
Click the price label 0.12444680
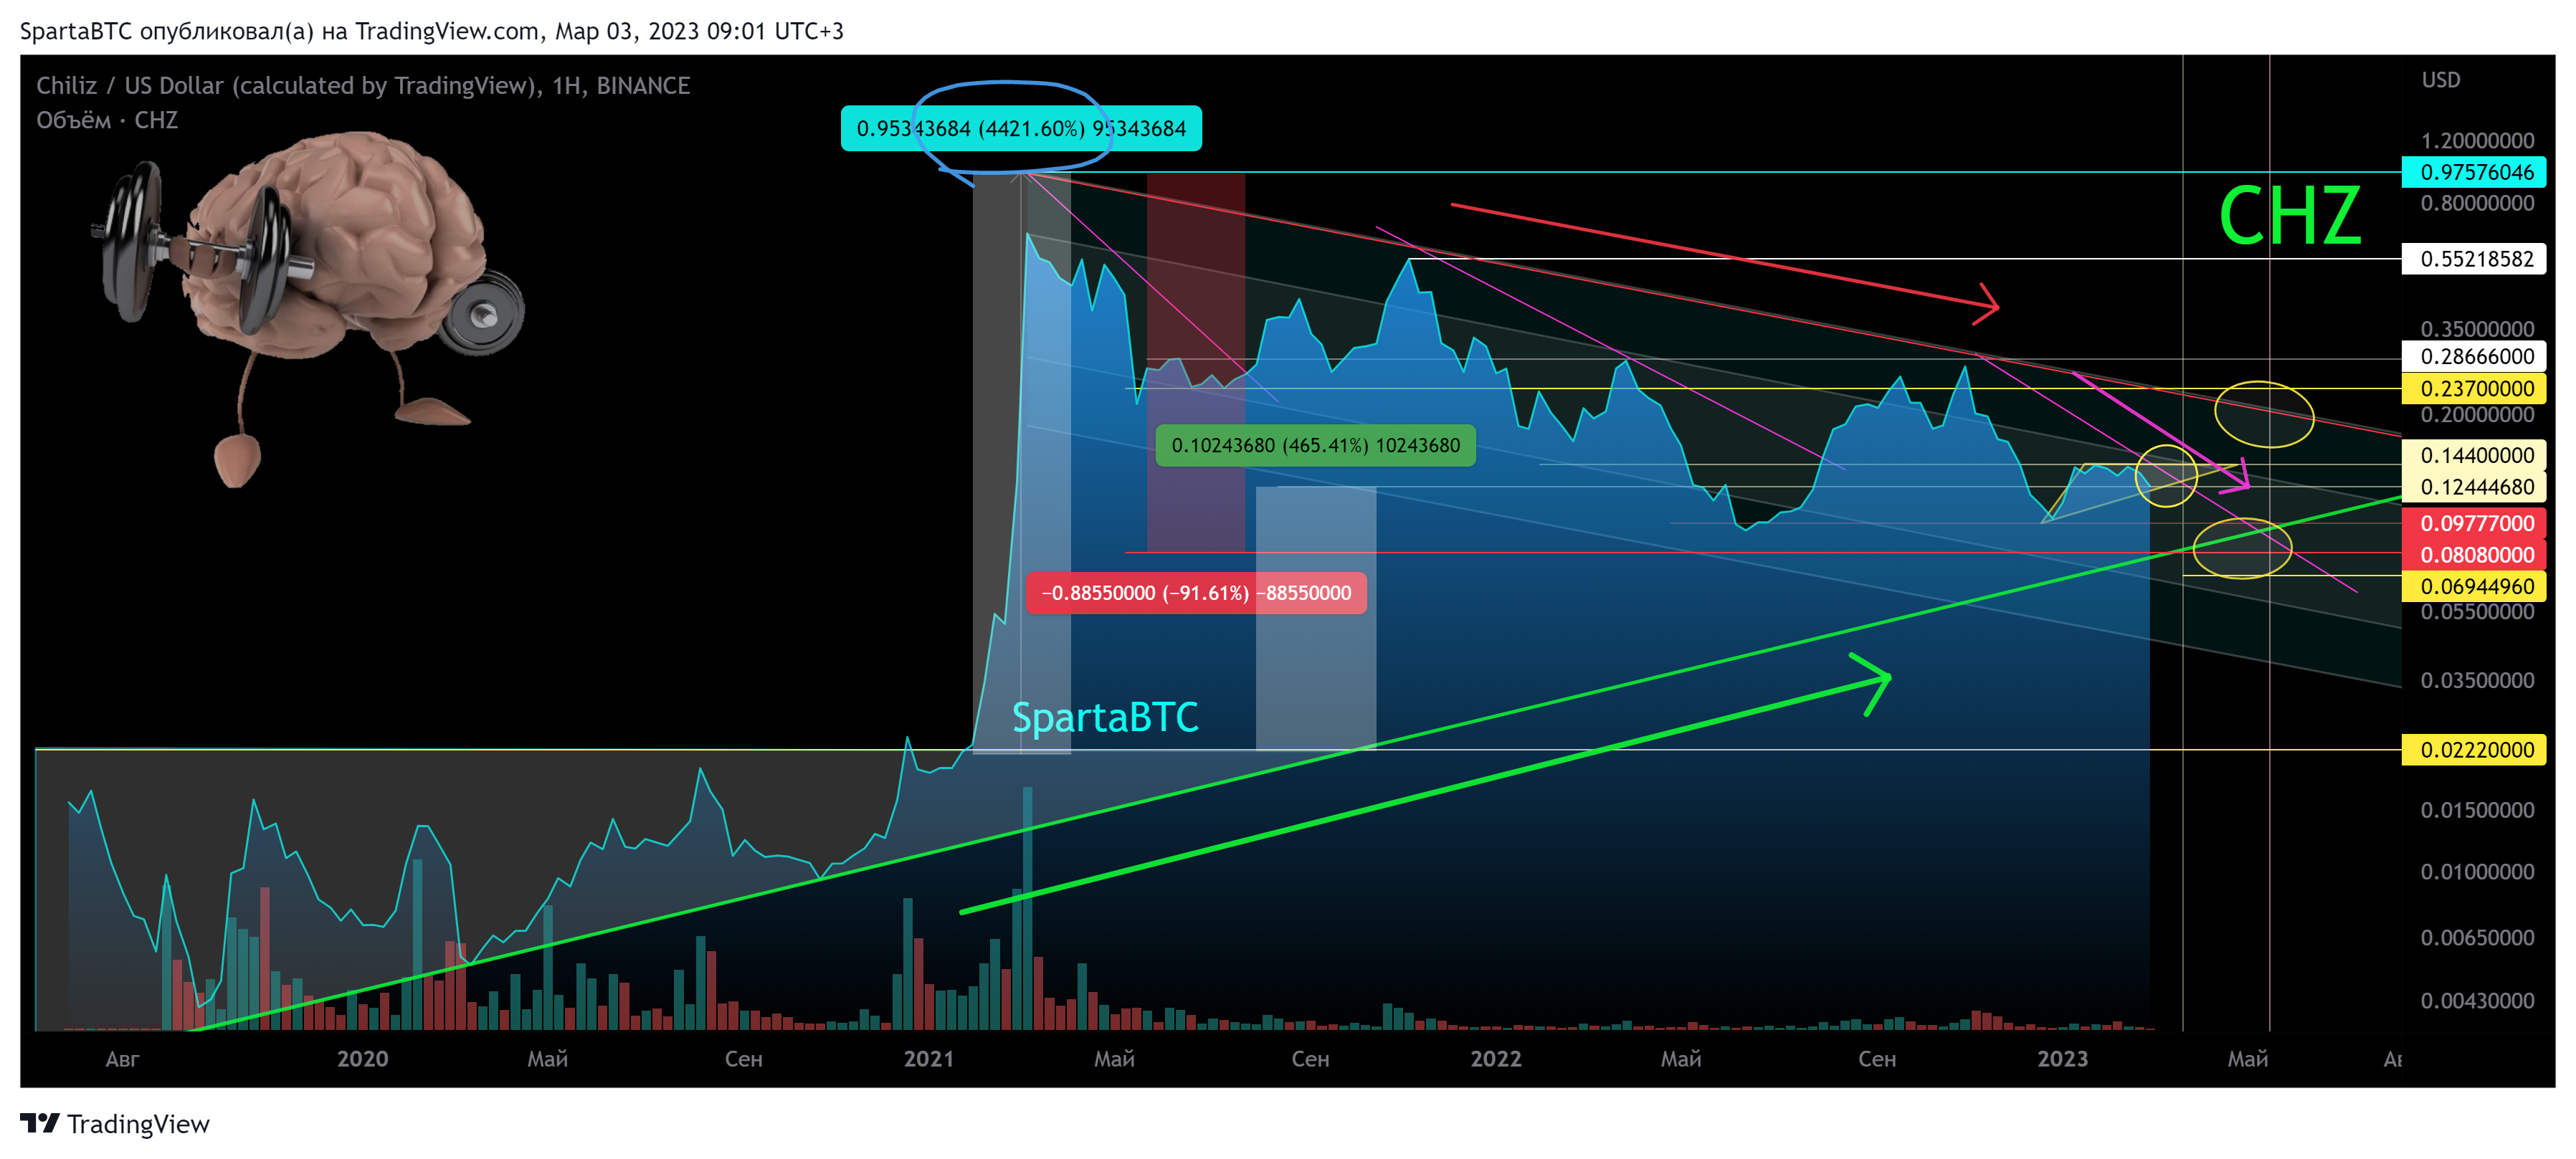click(x=2474, y=487)
